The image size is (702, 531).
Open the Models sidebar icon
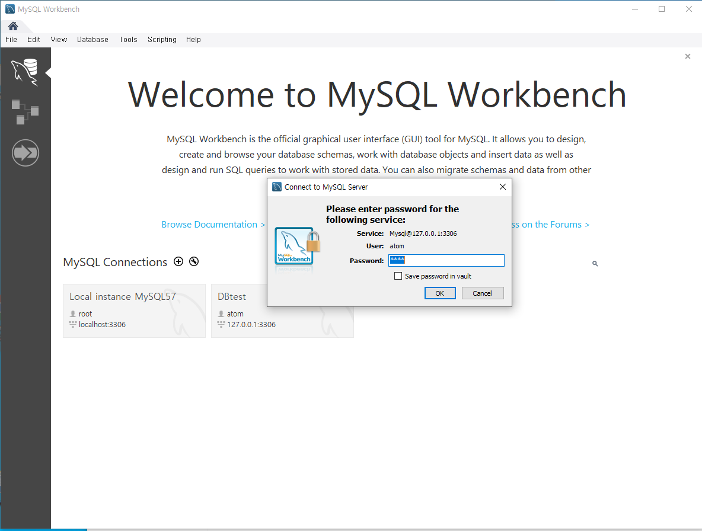click(25, 112)
